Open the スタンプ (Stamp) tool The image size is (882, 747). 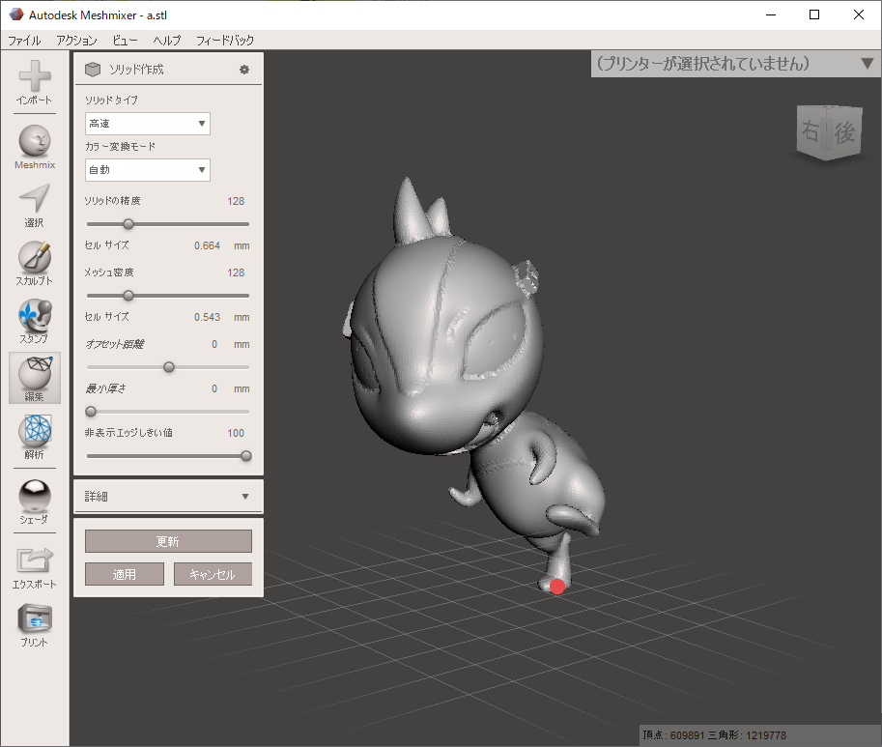click(x=35, y=321)
